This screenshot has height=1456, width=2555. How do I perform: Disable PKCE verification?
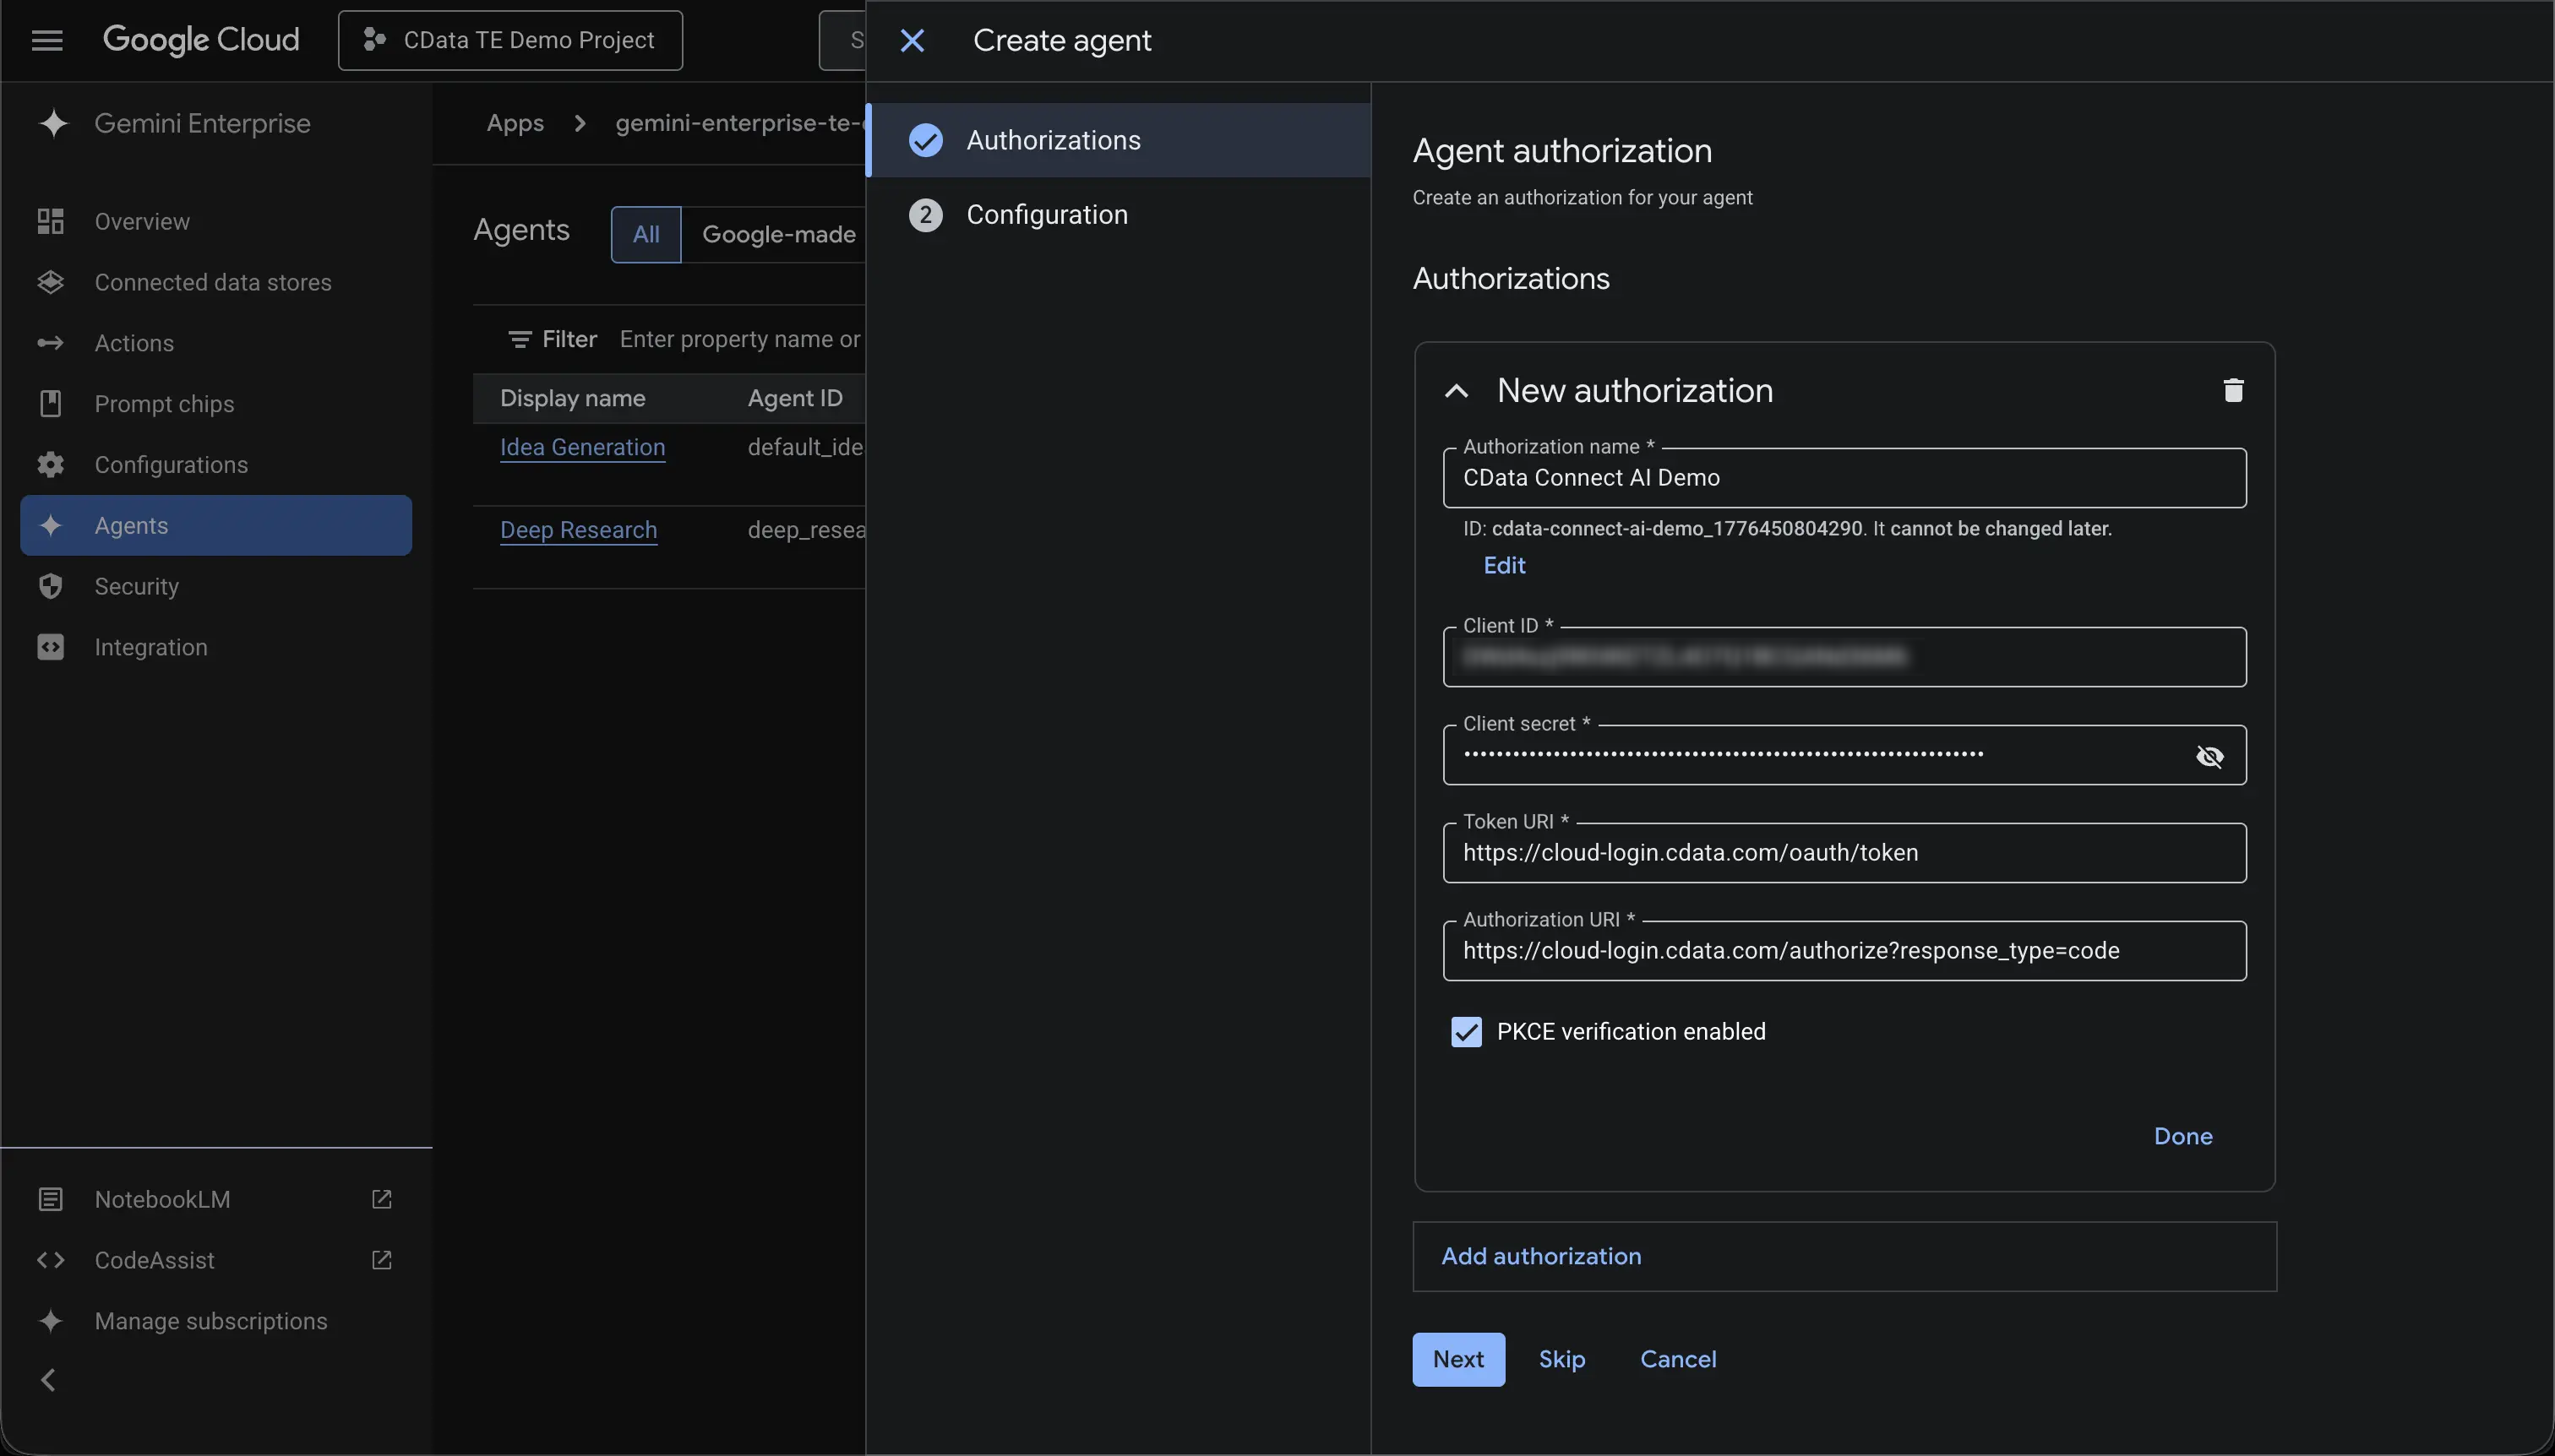1463,1031
